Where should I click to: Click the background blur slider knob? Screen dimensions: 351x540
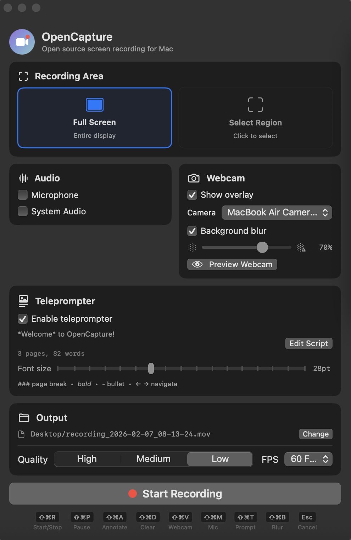[262, 247]
